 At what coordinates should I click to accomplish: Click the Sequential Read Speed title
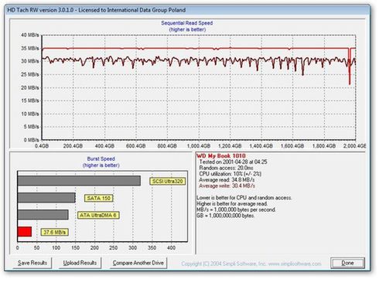(x=187, y=23)
